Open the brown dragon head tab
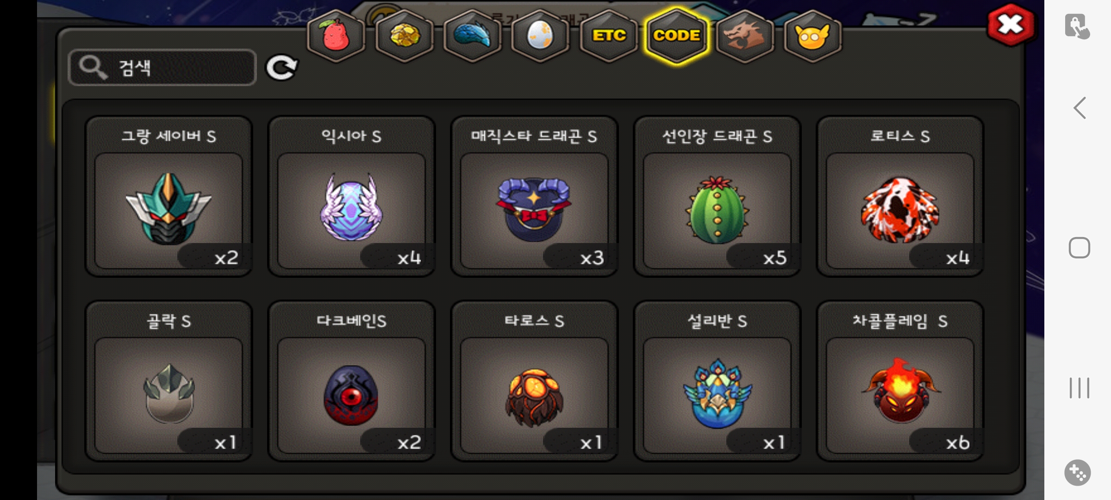 coord(744,36)
